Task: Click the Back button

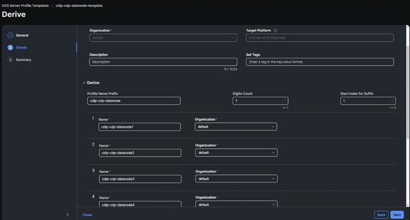Action: [x=381, y=215]
